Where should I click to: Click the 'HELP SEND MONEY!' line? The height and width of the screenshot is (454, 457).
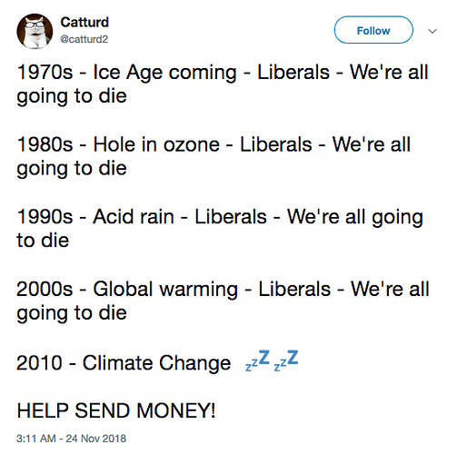[x=116, y=410]
